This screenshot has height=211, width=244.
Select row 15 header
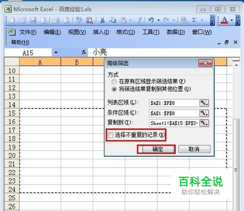[x=12, y=113]
